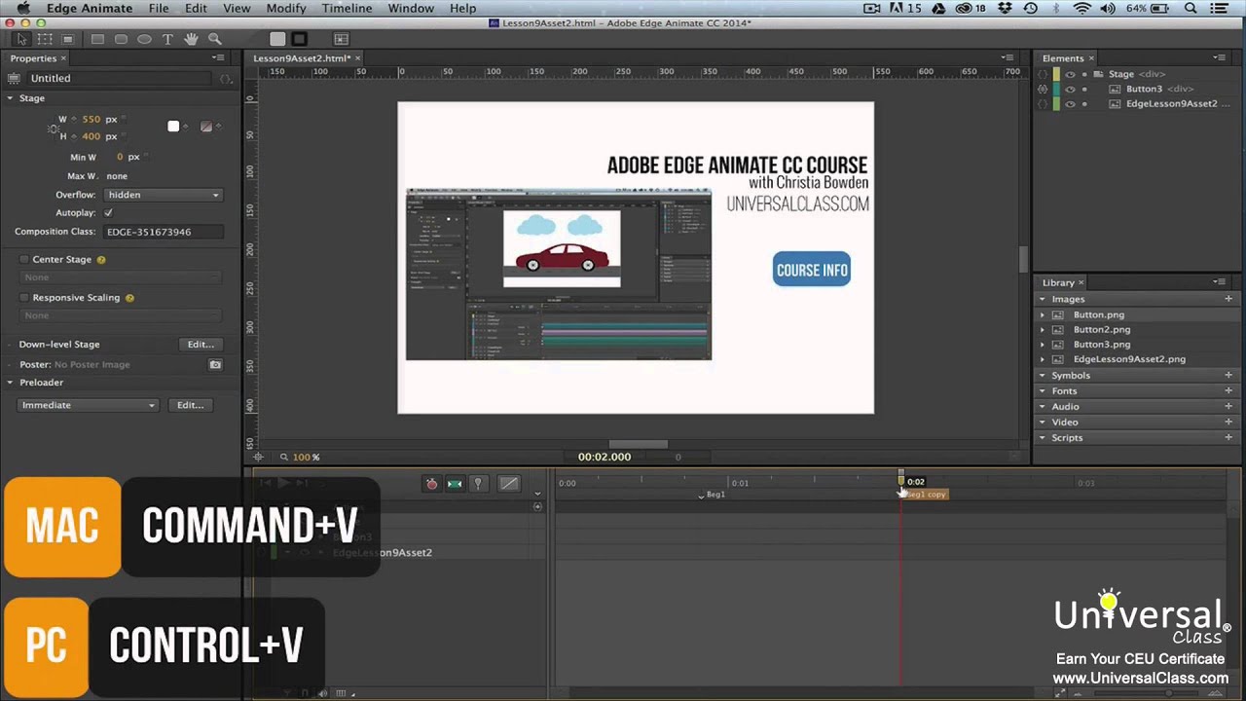Add an audio file with Audio plus
This screenshot has width=1246, height=701.
(1228, 406)
